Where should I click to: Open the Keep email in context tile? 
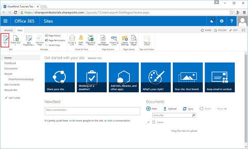point(220,77)
